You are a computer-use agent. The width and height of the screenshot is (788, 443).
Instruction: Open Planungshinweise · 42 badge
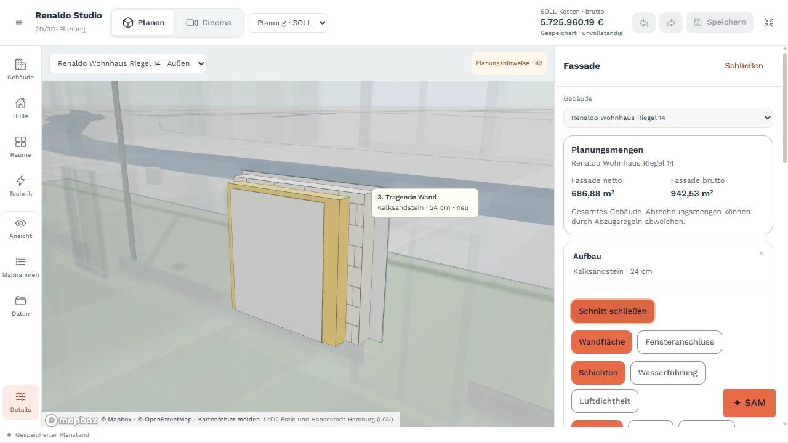point(509,63)
